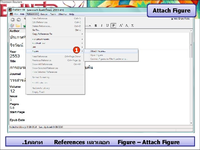Select Open Figure from submenu
The image size is (200, 150).
pyautogui.click(x=111, y=55)
